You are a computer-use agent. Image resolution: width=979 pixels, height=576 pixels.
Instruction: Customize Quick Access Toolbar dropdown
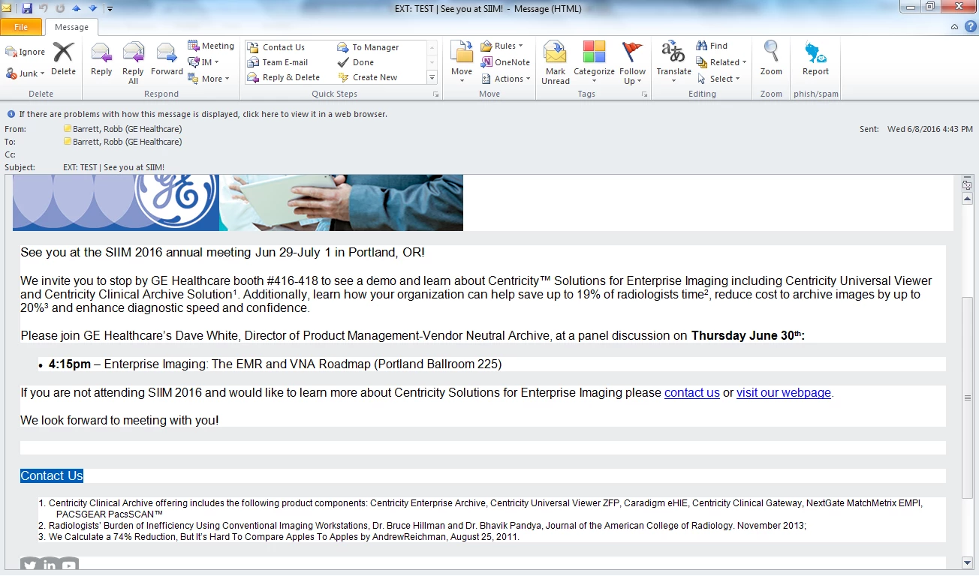(x=110, y=8)
